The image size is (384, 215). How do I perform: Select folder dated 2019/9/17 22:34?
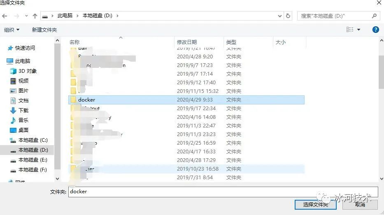click(x=186, y=109)
